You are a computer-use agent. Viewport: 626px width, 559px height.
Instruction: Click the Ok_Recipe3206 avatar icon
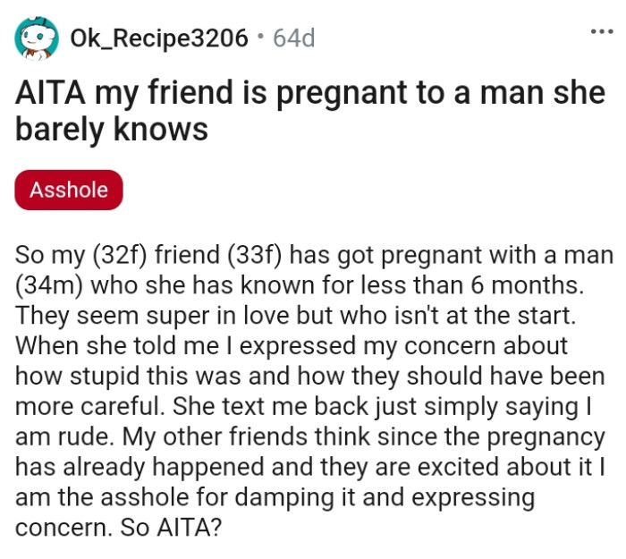pyautogui.click(x=38, y=38)
